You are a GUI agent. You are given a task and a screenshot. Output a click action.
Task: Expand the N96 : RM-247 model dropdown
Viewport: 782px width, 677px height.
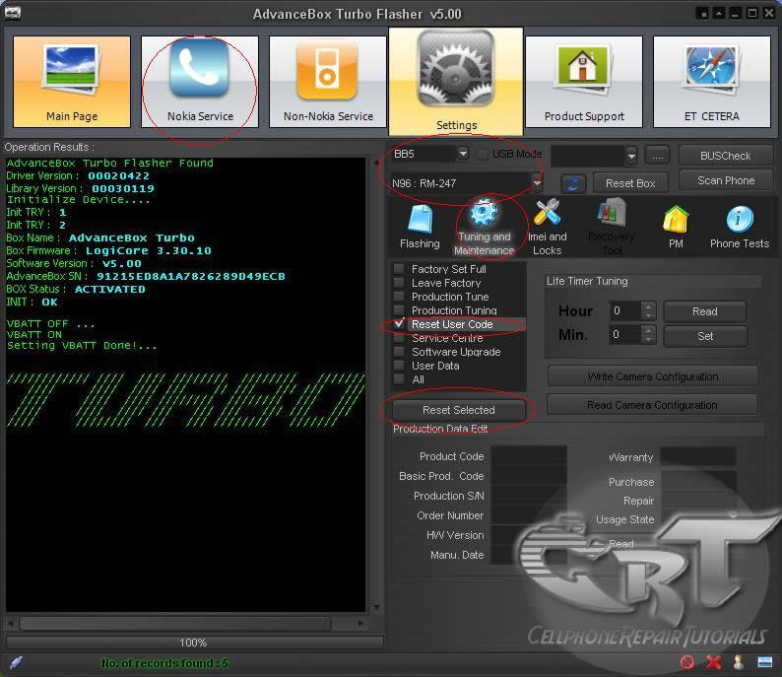(x=537, y=183)
